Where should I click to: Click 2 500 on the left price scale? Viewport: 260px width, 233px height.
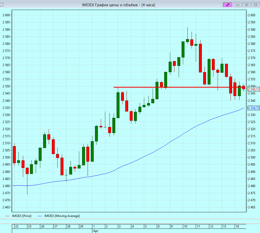(x=6, y=157)
